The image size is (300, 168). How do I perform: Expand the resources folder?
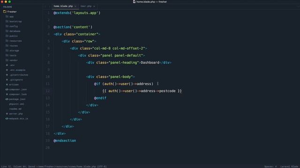point(15,41)
